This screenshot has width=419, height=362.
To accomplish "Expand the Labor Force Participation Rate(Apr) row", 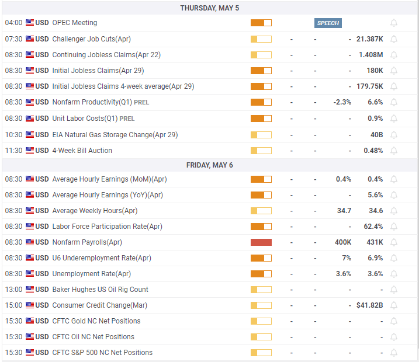I will click(107, 227).
